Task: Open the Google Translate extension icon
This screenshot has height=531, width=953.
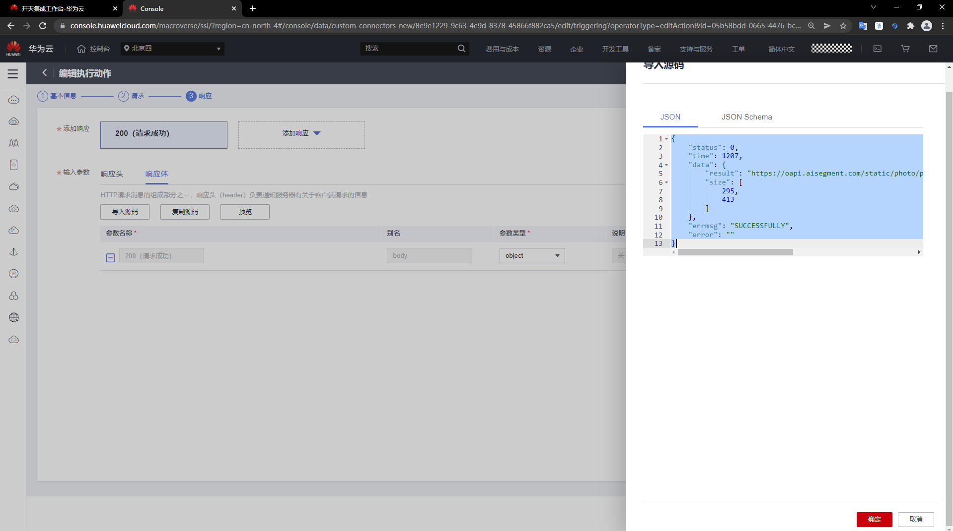Action: click(863, 26)
